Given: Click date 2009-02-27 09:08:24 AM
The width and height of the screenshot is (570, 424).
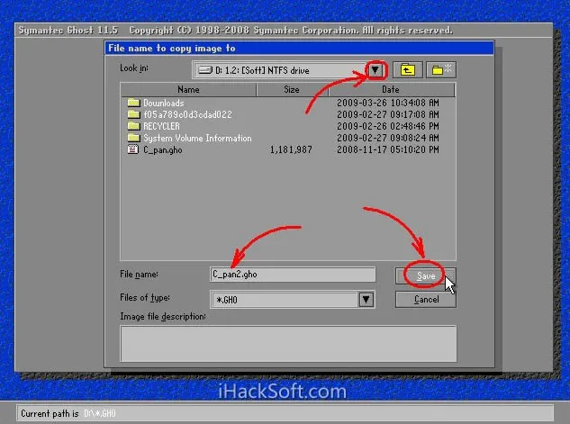Looking at the screenshot, I should [x=388, y=138].
